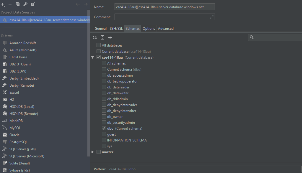Screen dimensions: 302x173
Task: Expand the master database node
Action: point(92,152)
